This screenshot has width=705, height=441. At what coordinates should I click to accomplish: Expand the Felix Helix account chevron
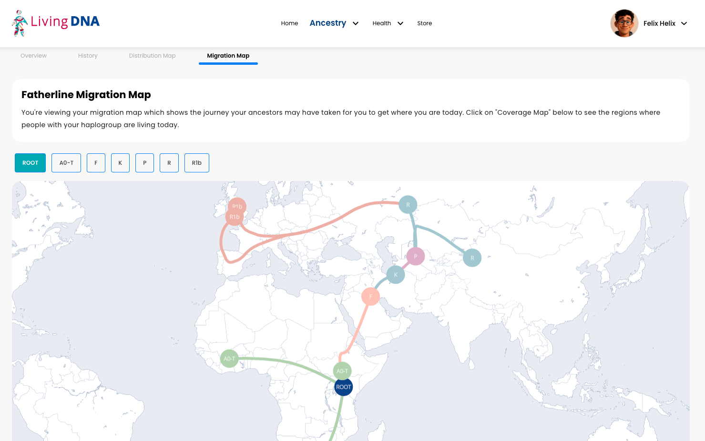coord(684,23)
